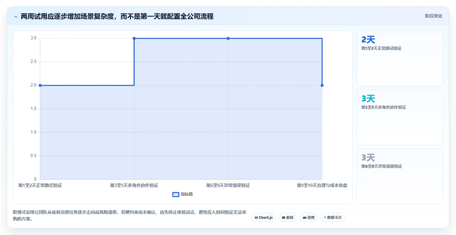Click the gray 3天 value in the third card
The height and width of the screenshot is (235, 456).
point(368,158)
